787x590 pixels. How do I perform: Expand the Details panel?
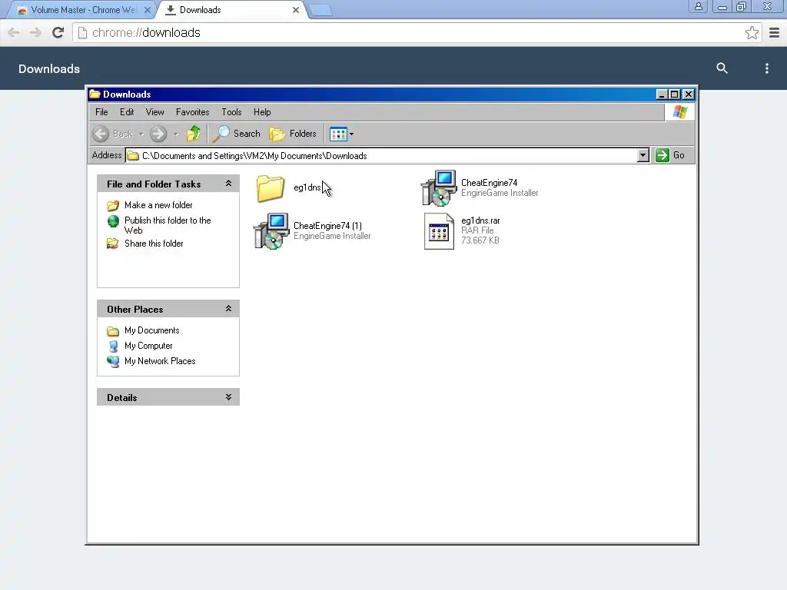point(228,397)
